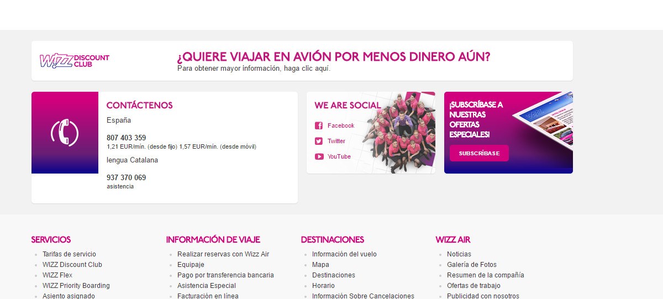Screen dimensions: 663x299
Task: Open Facturación en línea link
Action: click(x=208, y=296)
